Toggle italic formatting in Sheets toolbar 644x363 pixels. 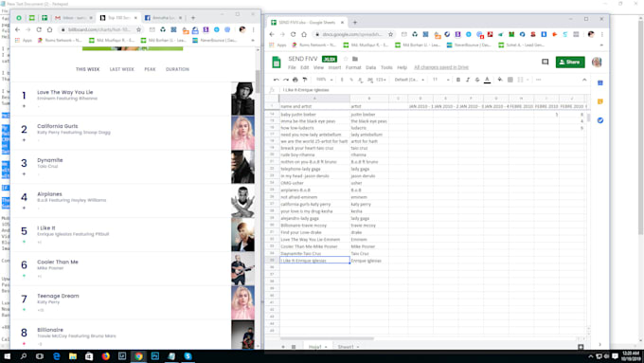click(x=468, y=80)
